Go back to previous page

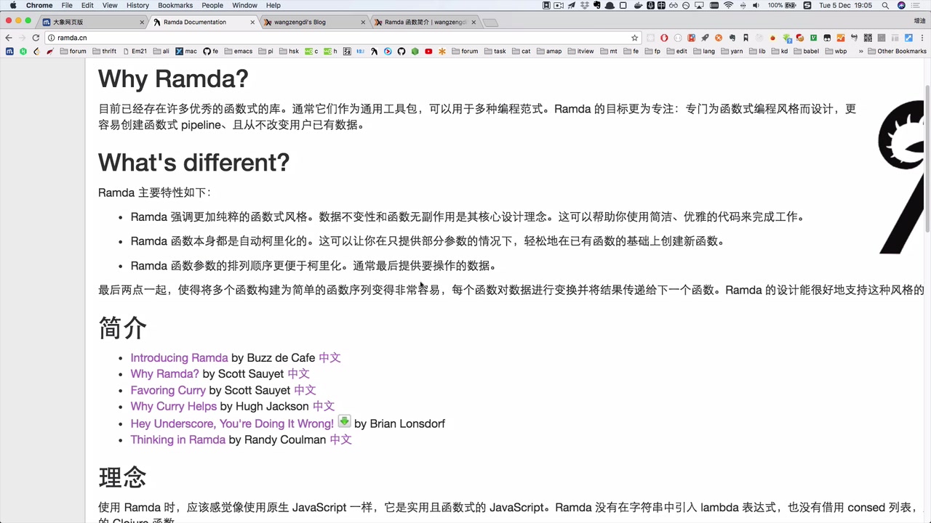[x=8, y=38]
